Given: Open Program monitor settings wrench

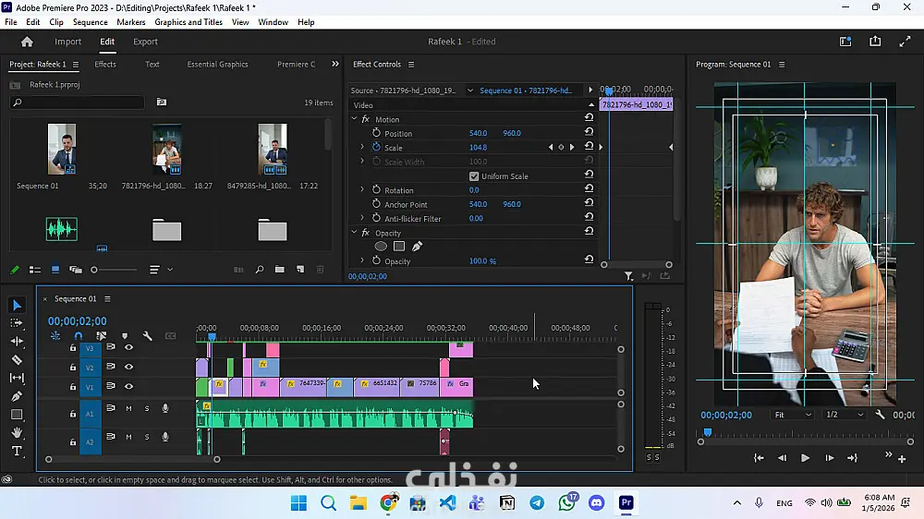Looking at the screenshot, I should pos(880,415).
